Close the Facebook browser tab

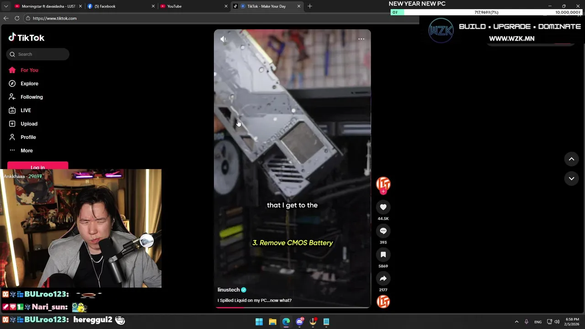point(153,6)
